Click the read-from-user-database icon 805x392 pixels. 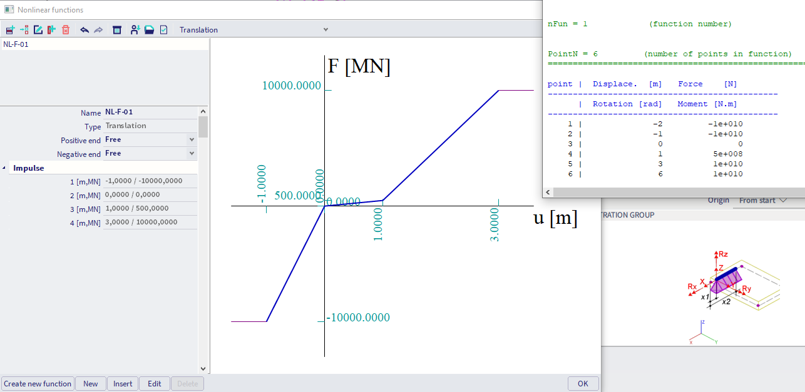click(135, 30)
